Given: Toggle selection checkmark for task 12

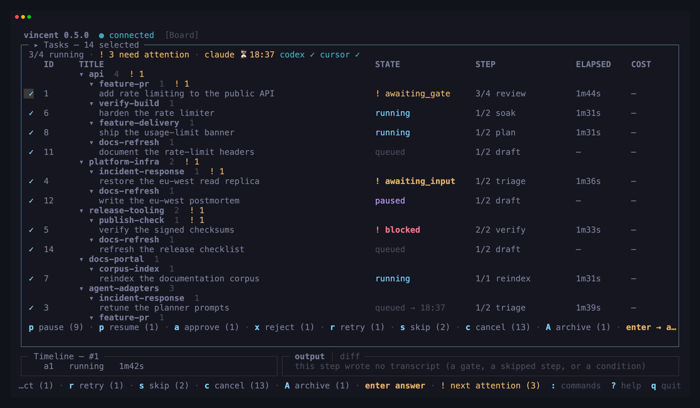Looking at the screenshot, I should coord(31,201).
